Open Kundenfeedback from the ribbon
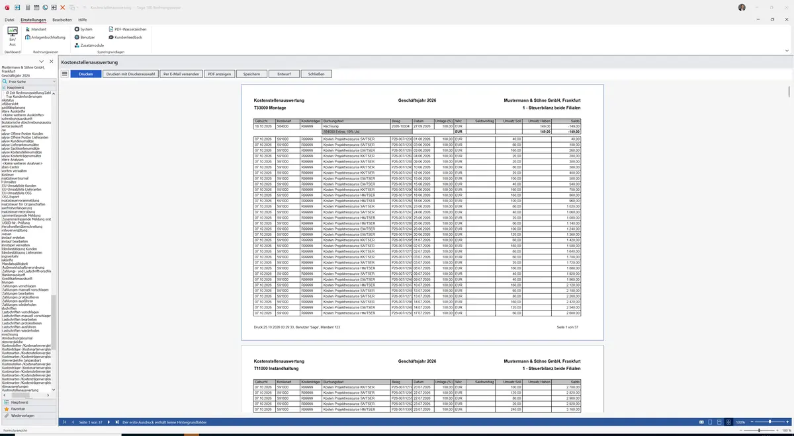The image size is (794, 436). point(124,37)
